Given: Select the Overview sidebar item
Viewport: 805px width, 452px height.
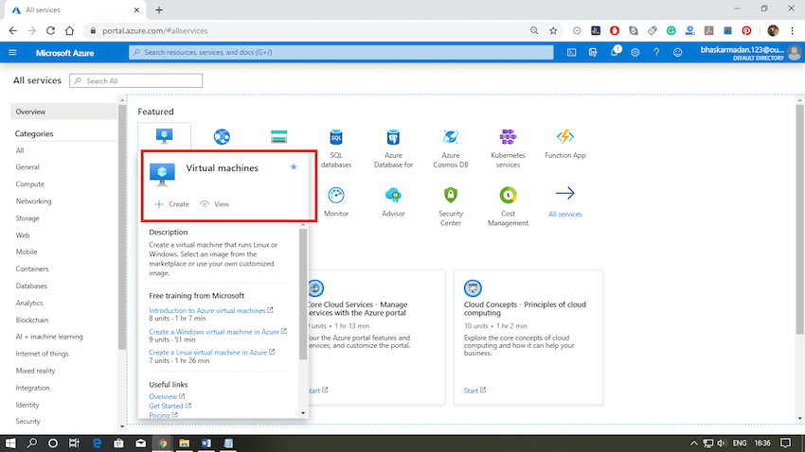Looking at the screenshot, I should point(63,112).
